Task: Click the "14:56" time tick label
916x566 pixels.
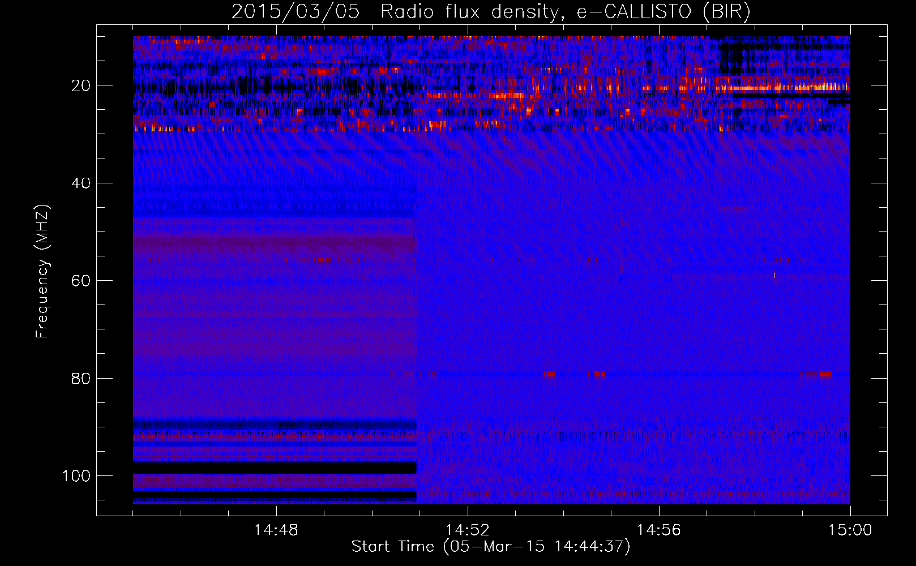Action: (x=659, y=530)
